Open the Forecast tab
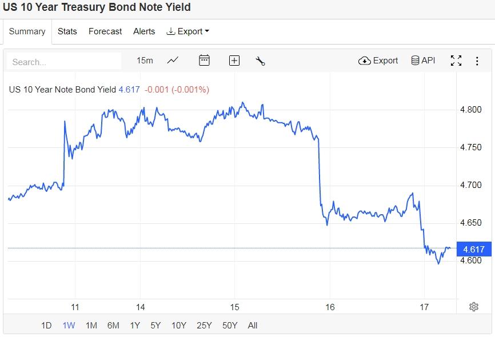Screen dimensions: 495x337 click(105, 31)
